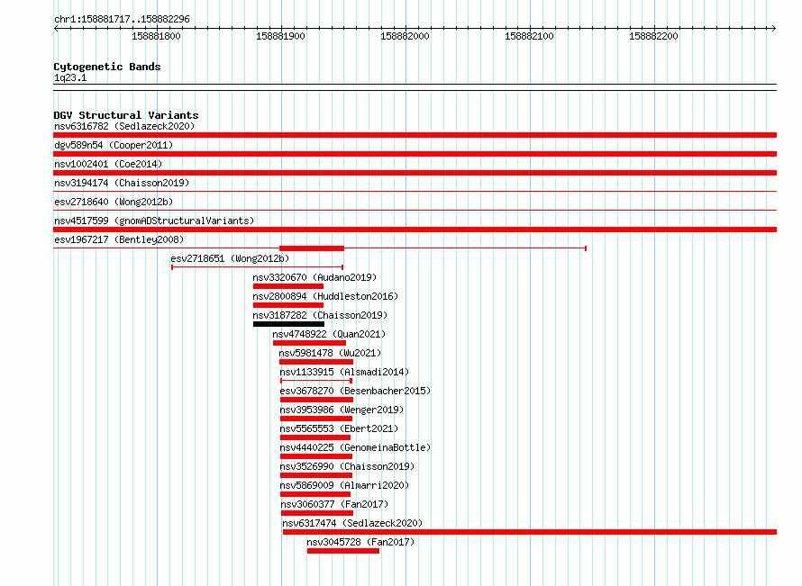Click the red bar under nsv5565553
802x586 pixels.
click(315, 437)
